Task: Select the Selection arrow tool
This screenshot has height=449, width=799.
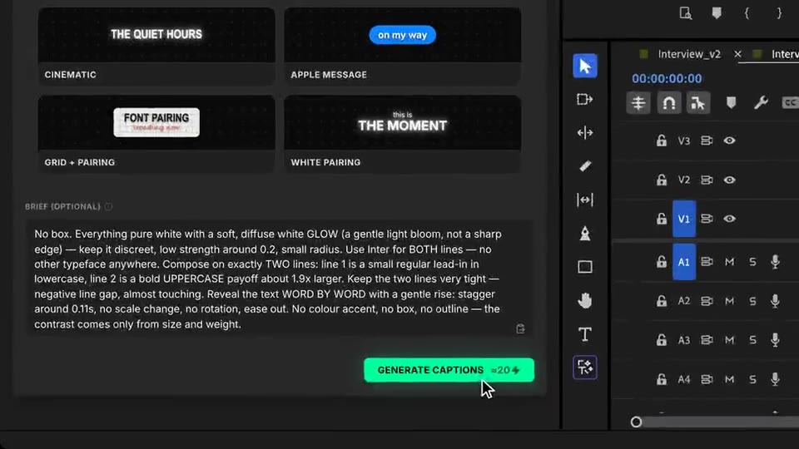Action: tap(584, 67)
